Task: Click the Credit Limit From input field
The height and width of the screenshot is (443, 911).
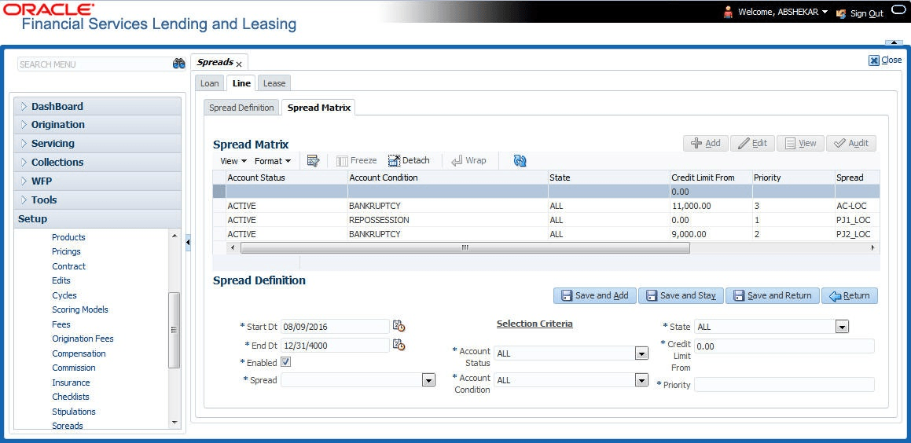Action: [x=784, y=346]
